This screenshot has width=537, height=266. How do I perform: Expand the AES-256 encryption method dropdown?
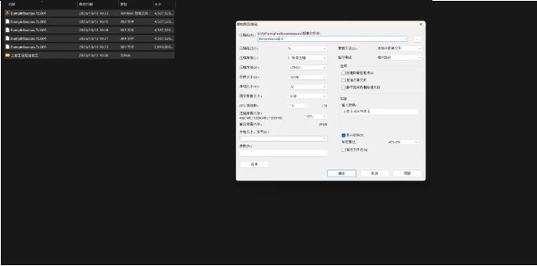point(402,142)
